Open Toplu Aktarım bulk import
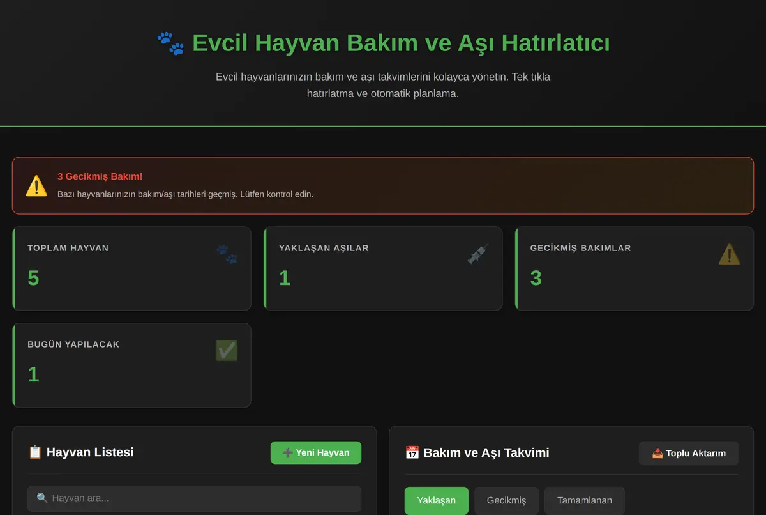Screen dimensions: 766x515 pyautogui.click(x=689, y=453)
